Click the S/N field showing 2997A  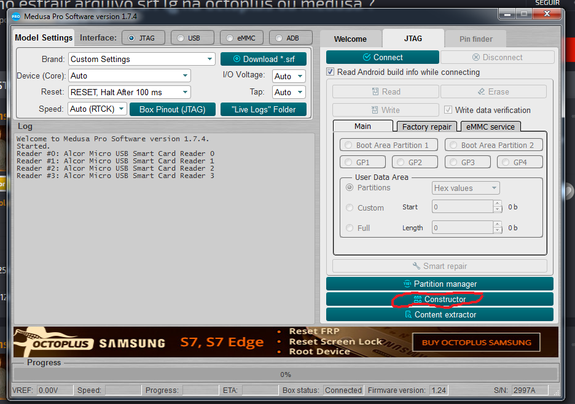[x=530, y=390]
